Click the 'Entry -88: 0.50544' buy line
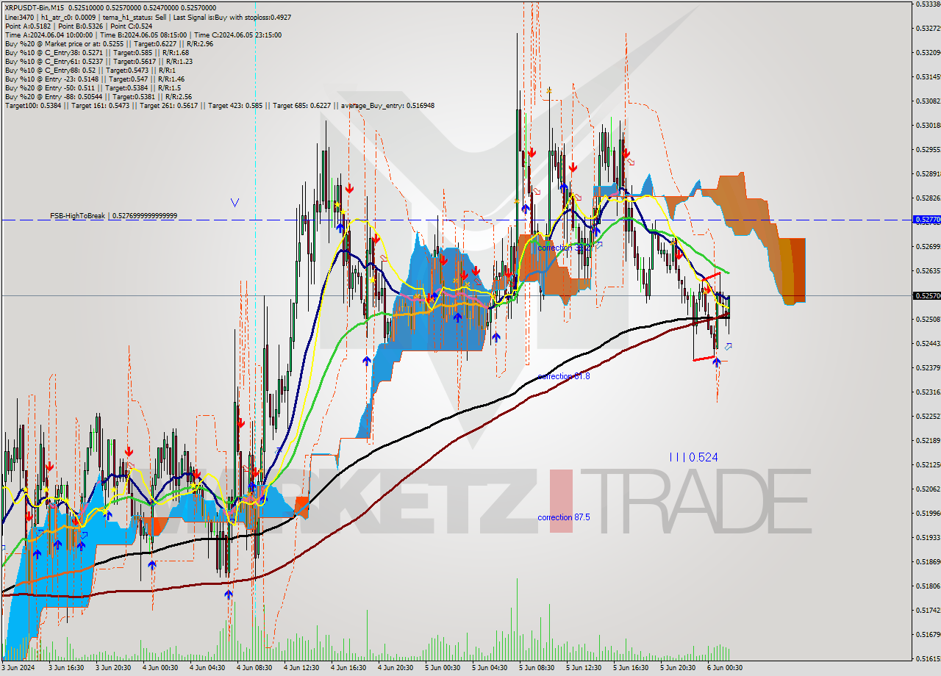Image resolution: width=941 pixels, height=676 pixels. pyautogui.click(x=98, y=96)
